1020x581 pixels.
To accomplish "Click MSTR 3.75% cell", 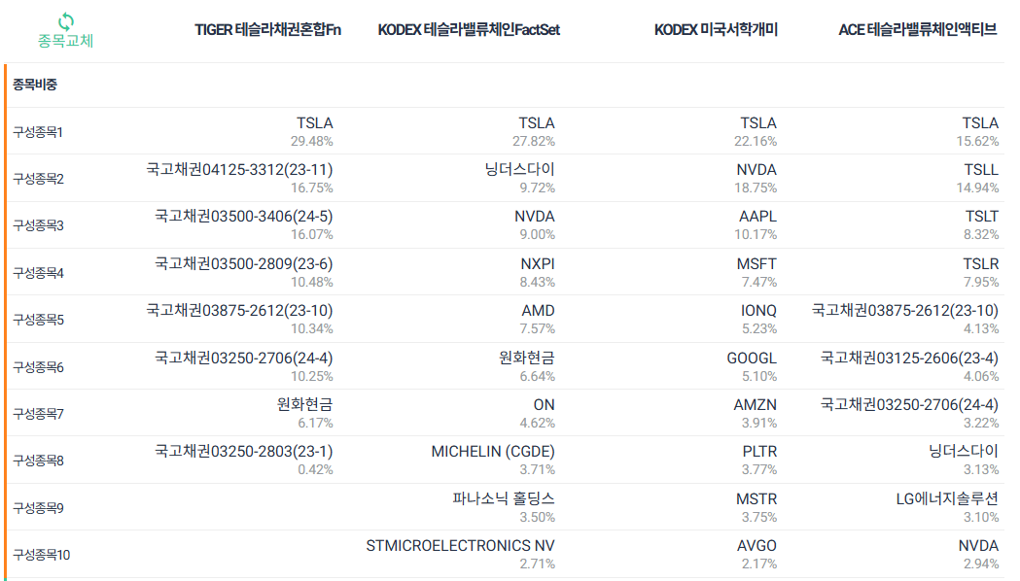I will [756, 507].
